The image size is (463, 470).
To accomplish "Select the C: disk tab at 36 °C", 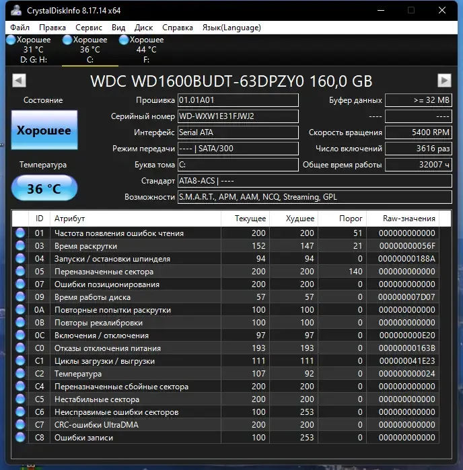I will [x=90, y=50].
